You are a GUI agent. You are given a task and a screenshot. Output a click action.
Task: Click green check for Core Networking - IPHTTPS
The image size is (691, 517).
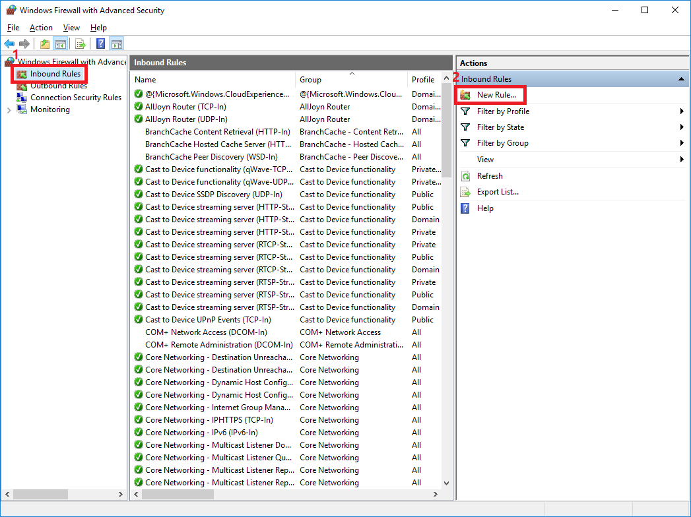[x=139, y=419]
